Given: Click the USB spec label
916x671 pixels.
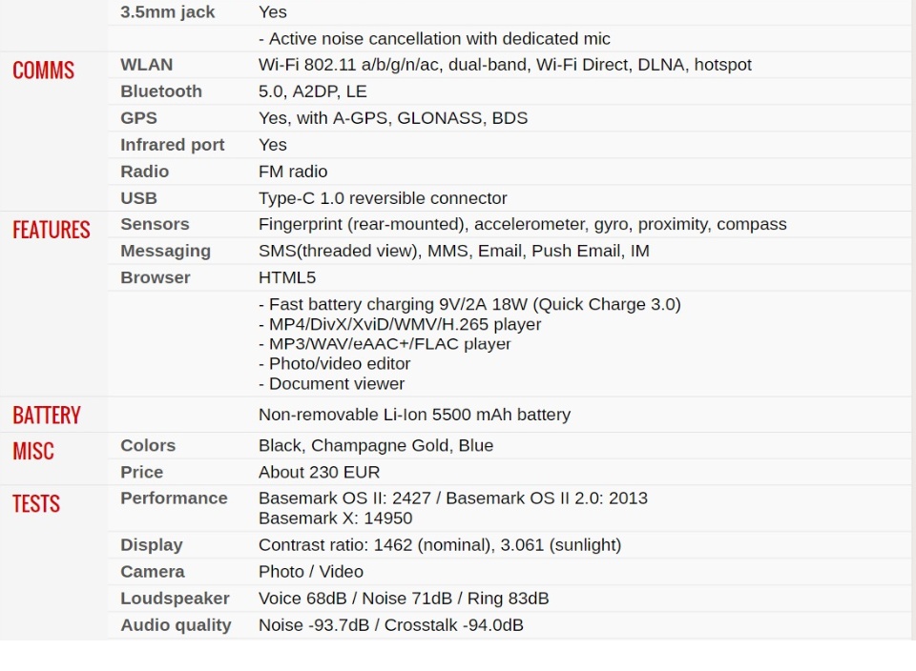Looking at the screenshot, I should [x=138, y=198].
